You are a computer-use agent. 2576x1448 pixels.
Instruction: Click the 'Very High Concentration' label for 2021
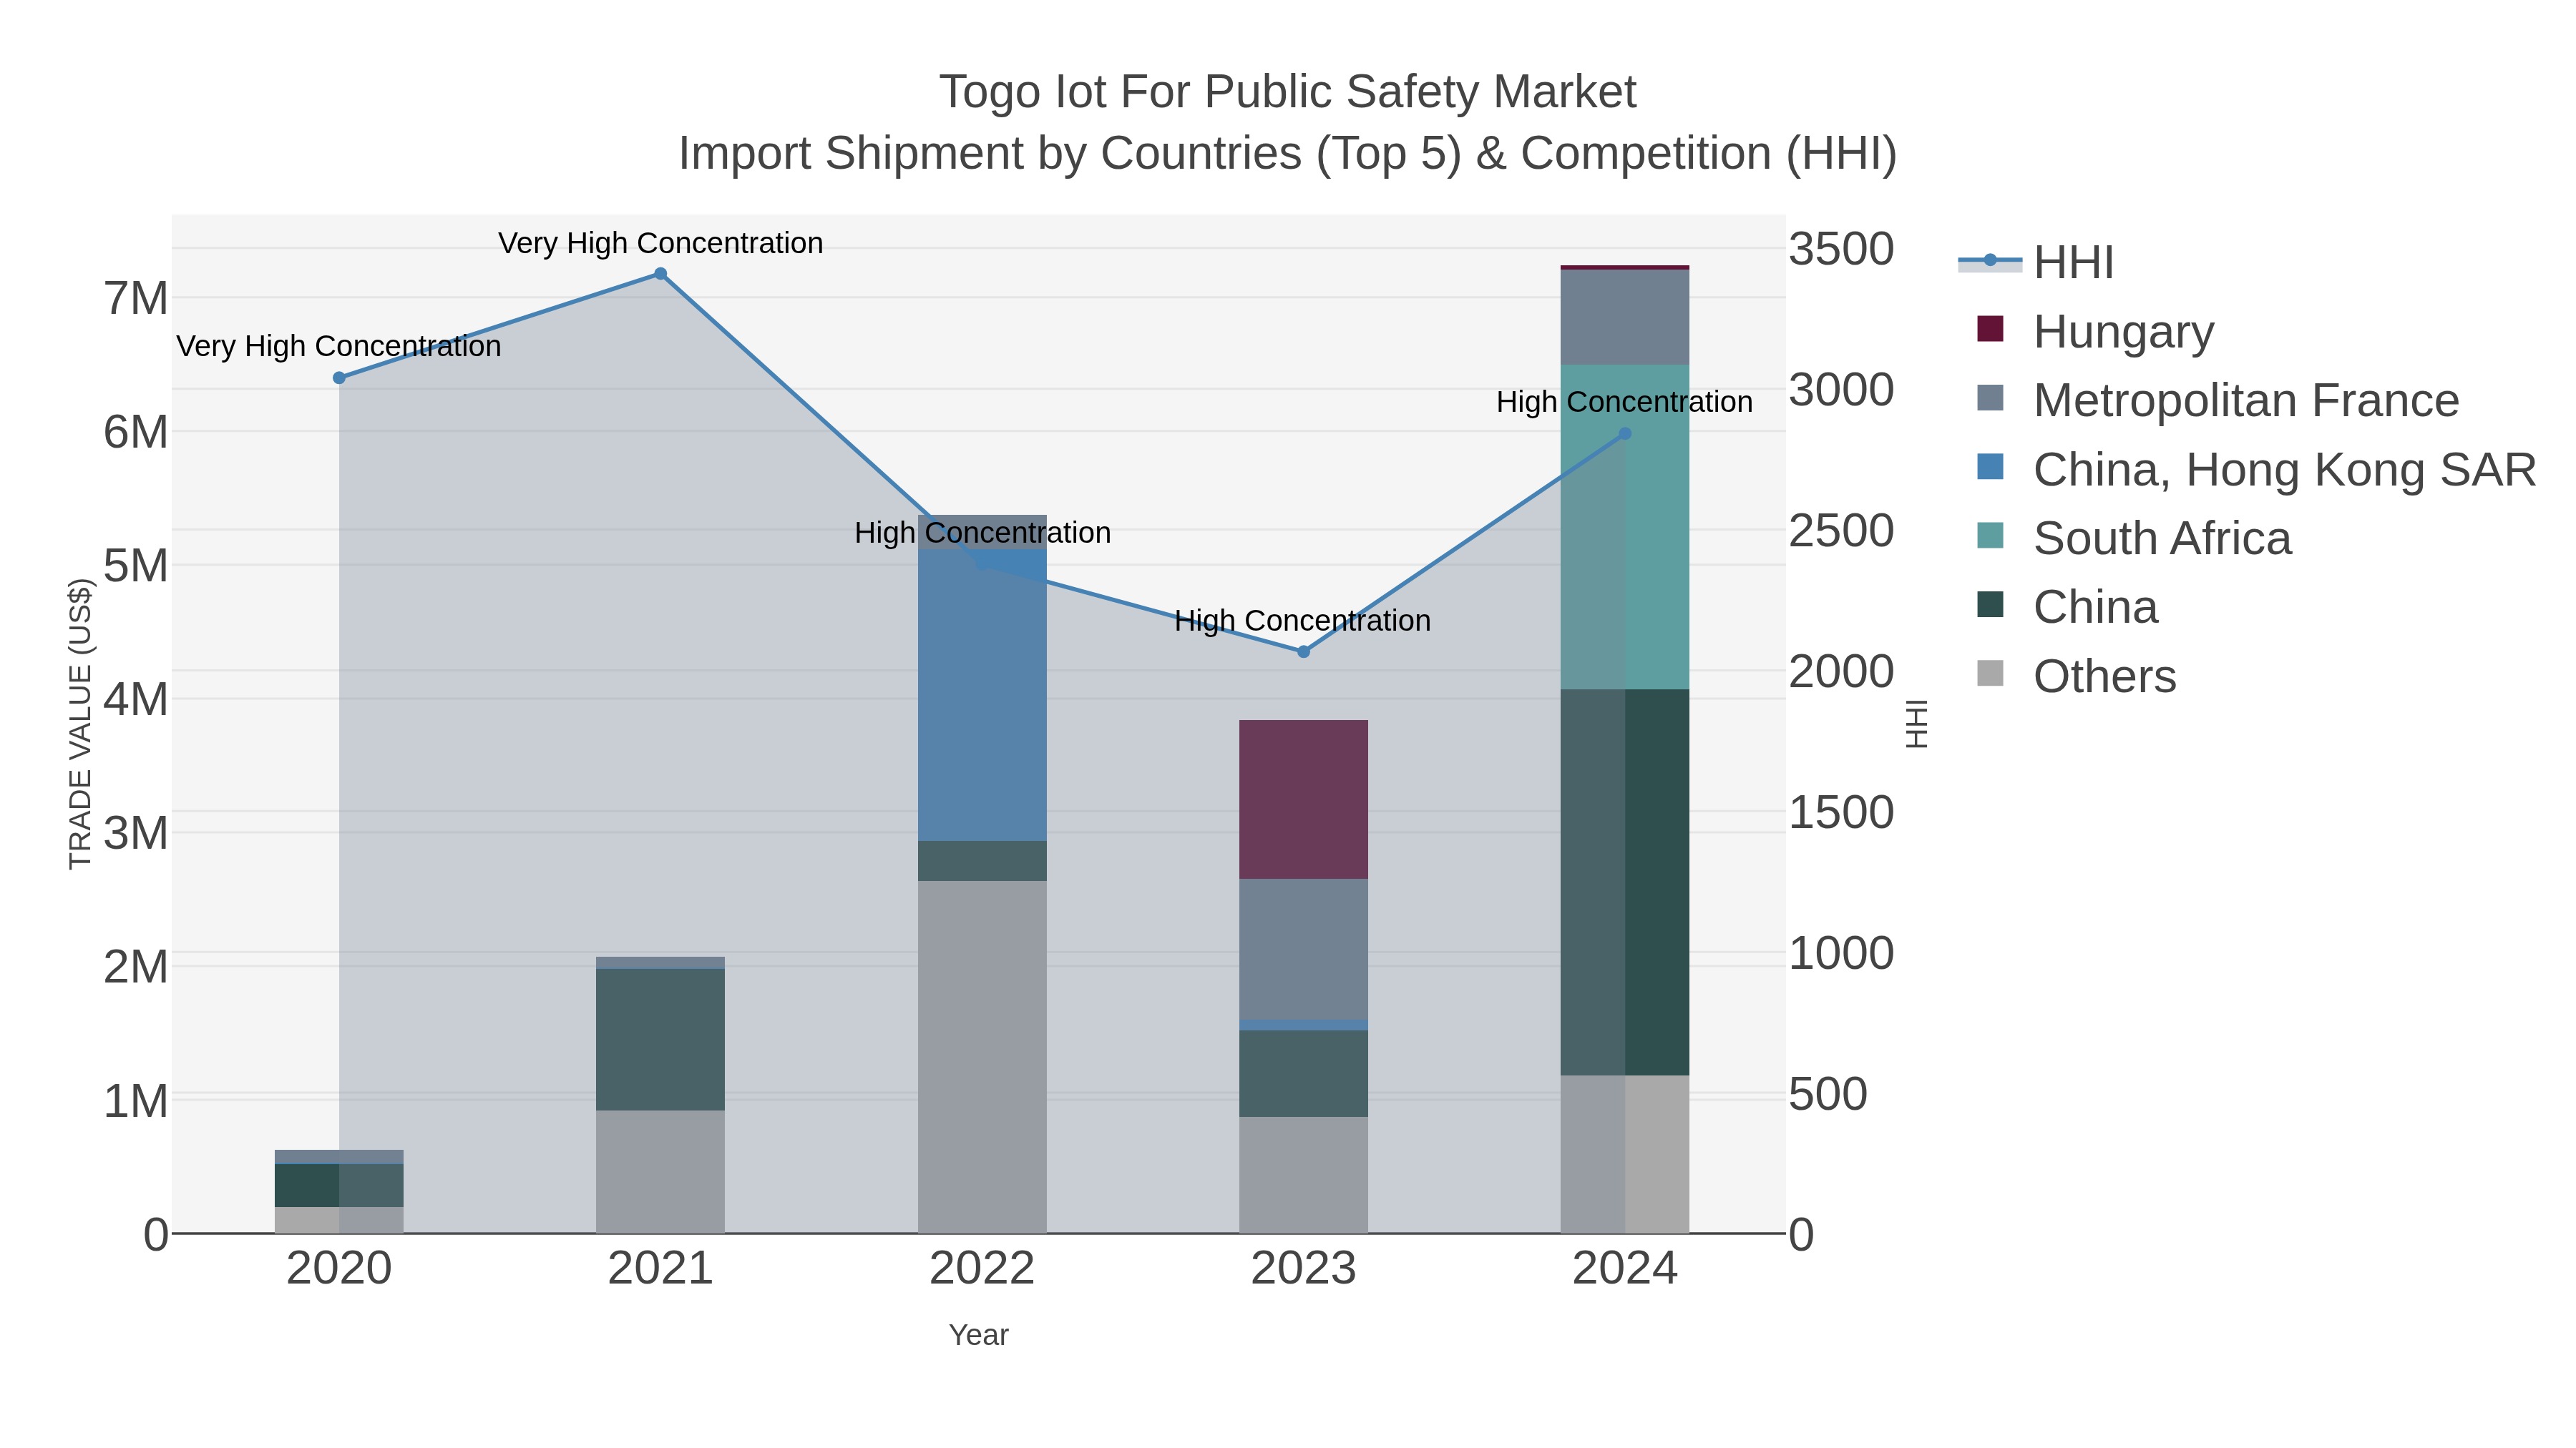click(660, 243)
